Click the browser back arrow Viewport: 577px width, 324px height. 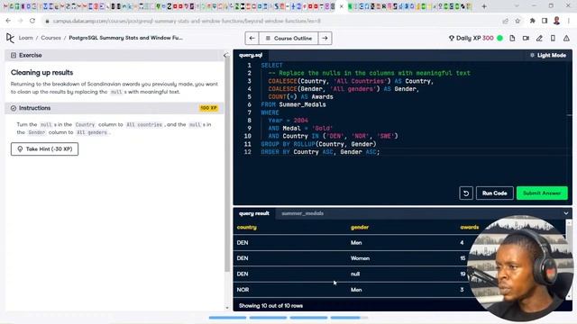[x=8, y=21]
